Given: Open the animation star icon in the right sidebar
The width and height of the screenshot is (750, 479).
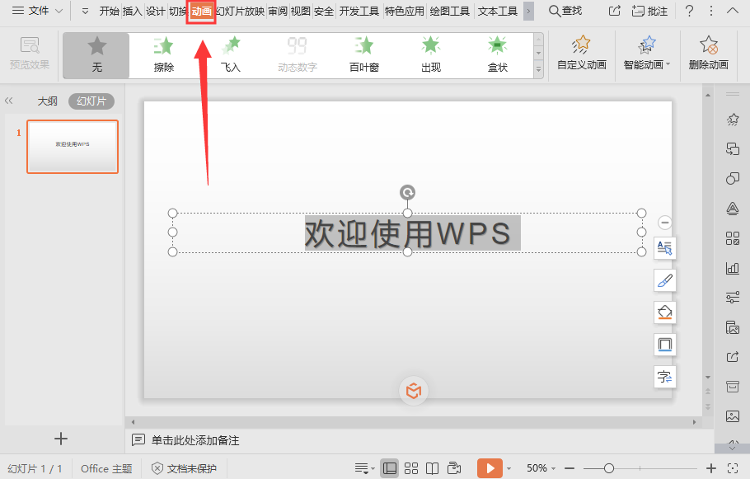Looking at the screenshot, I should (733, 120).
